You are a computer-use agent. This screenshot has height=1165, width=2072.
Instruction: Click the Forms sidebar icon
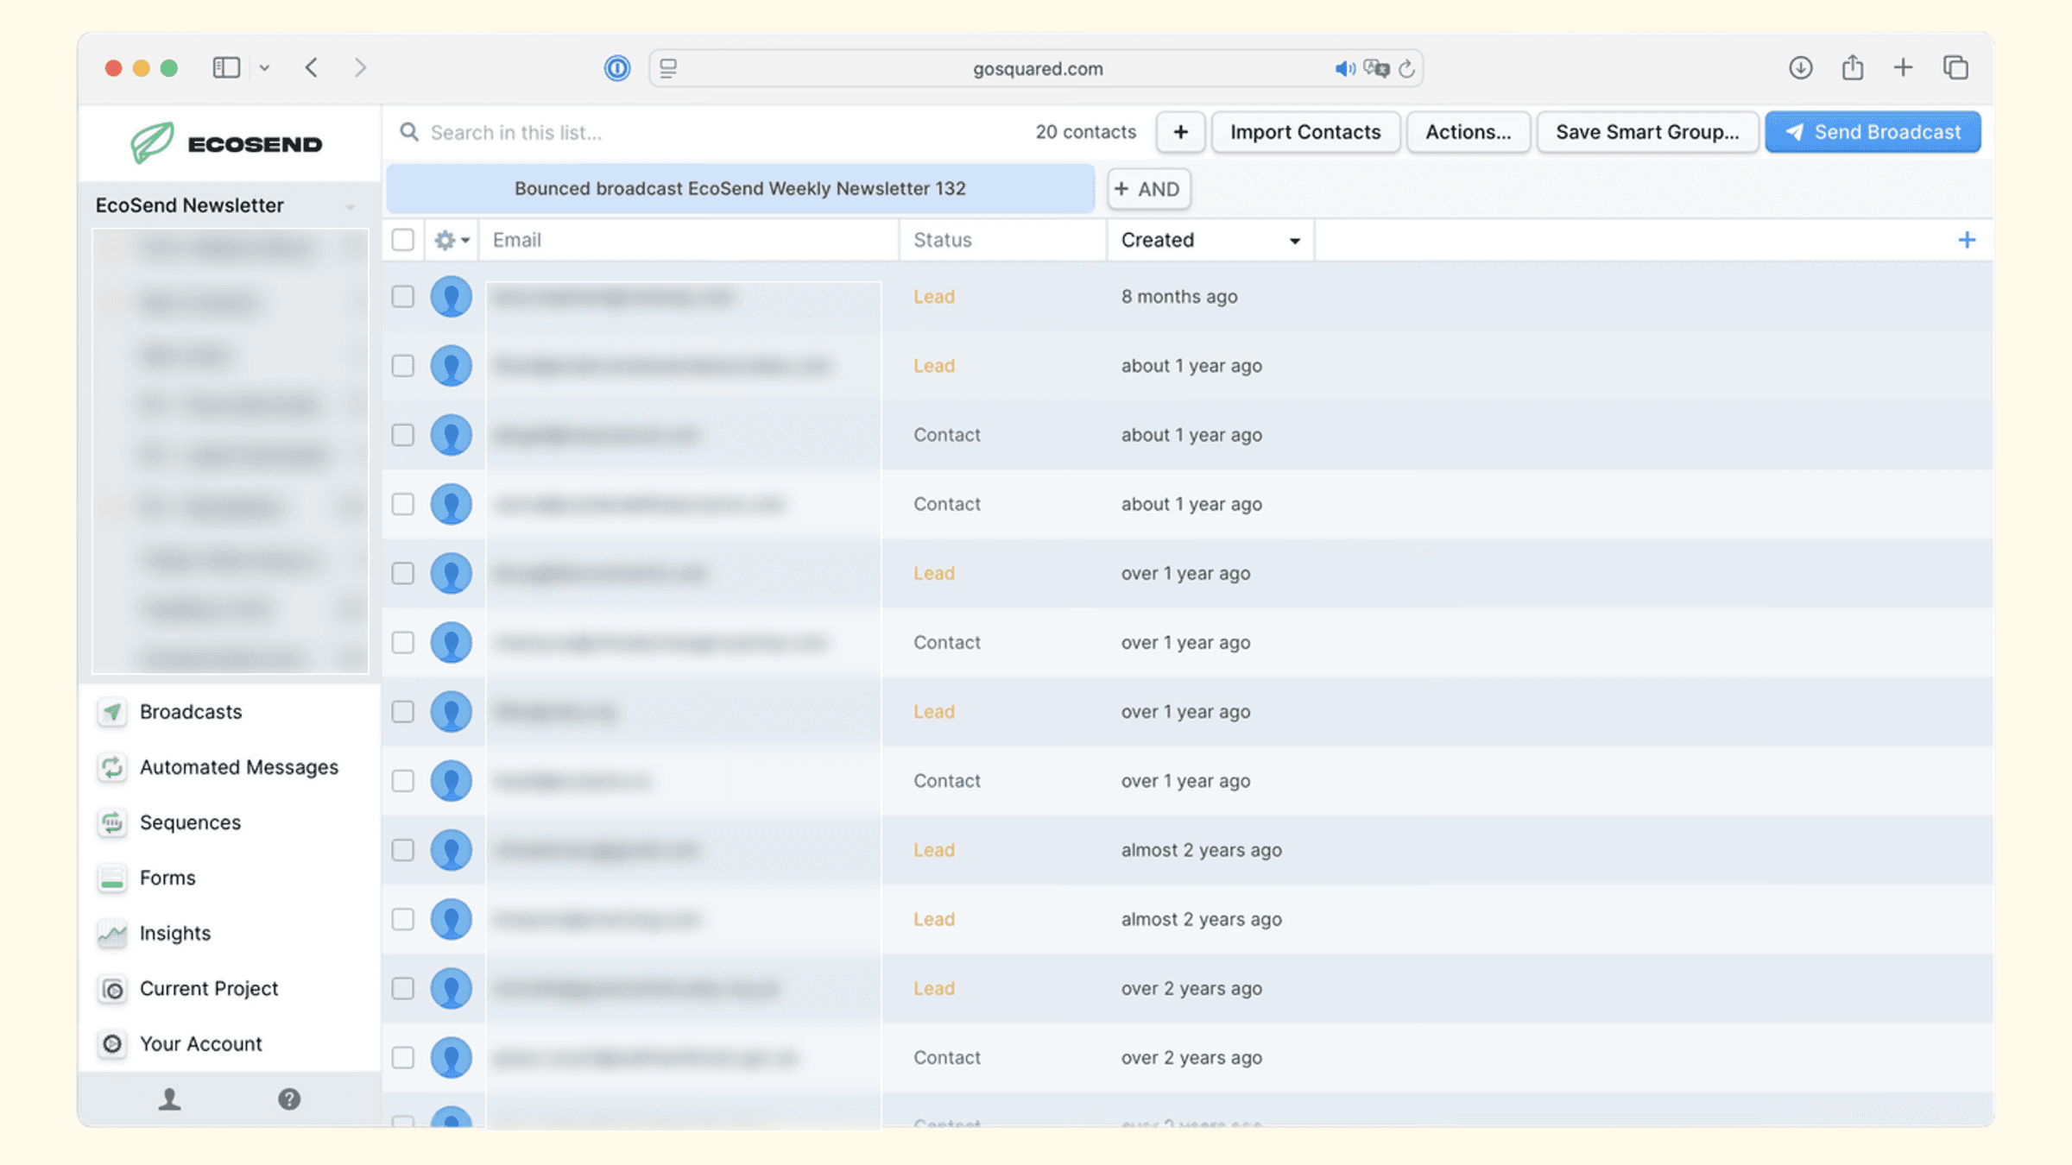112,878
